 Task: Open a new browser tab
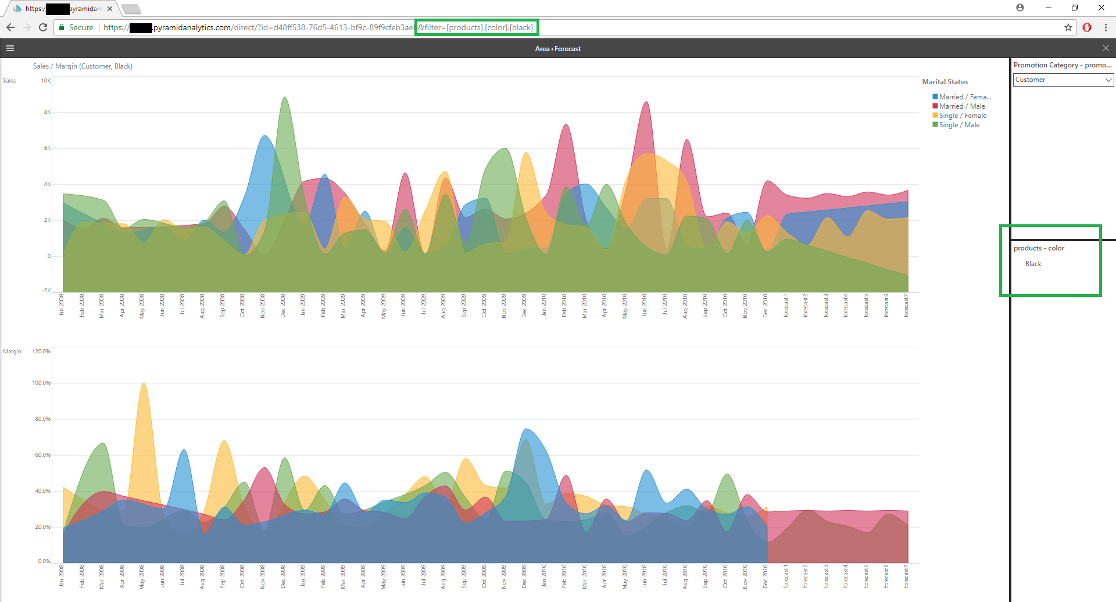tap(131, 9)
